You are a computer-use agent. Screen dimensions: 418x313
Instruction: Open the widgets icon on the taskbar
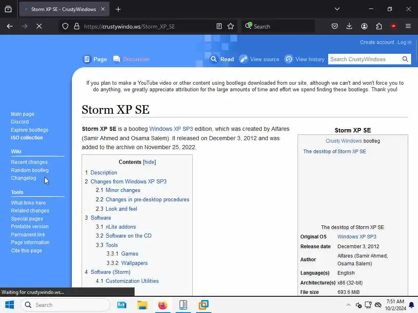point(122,305)
